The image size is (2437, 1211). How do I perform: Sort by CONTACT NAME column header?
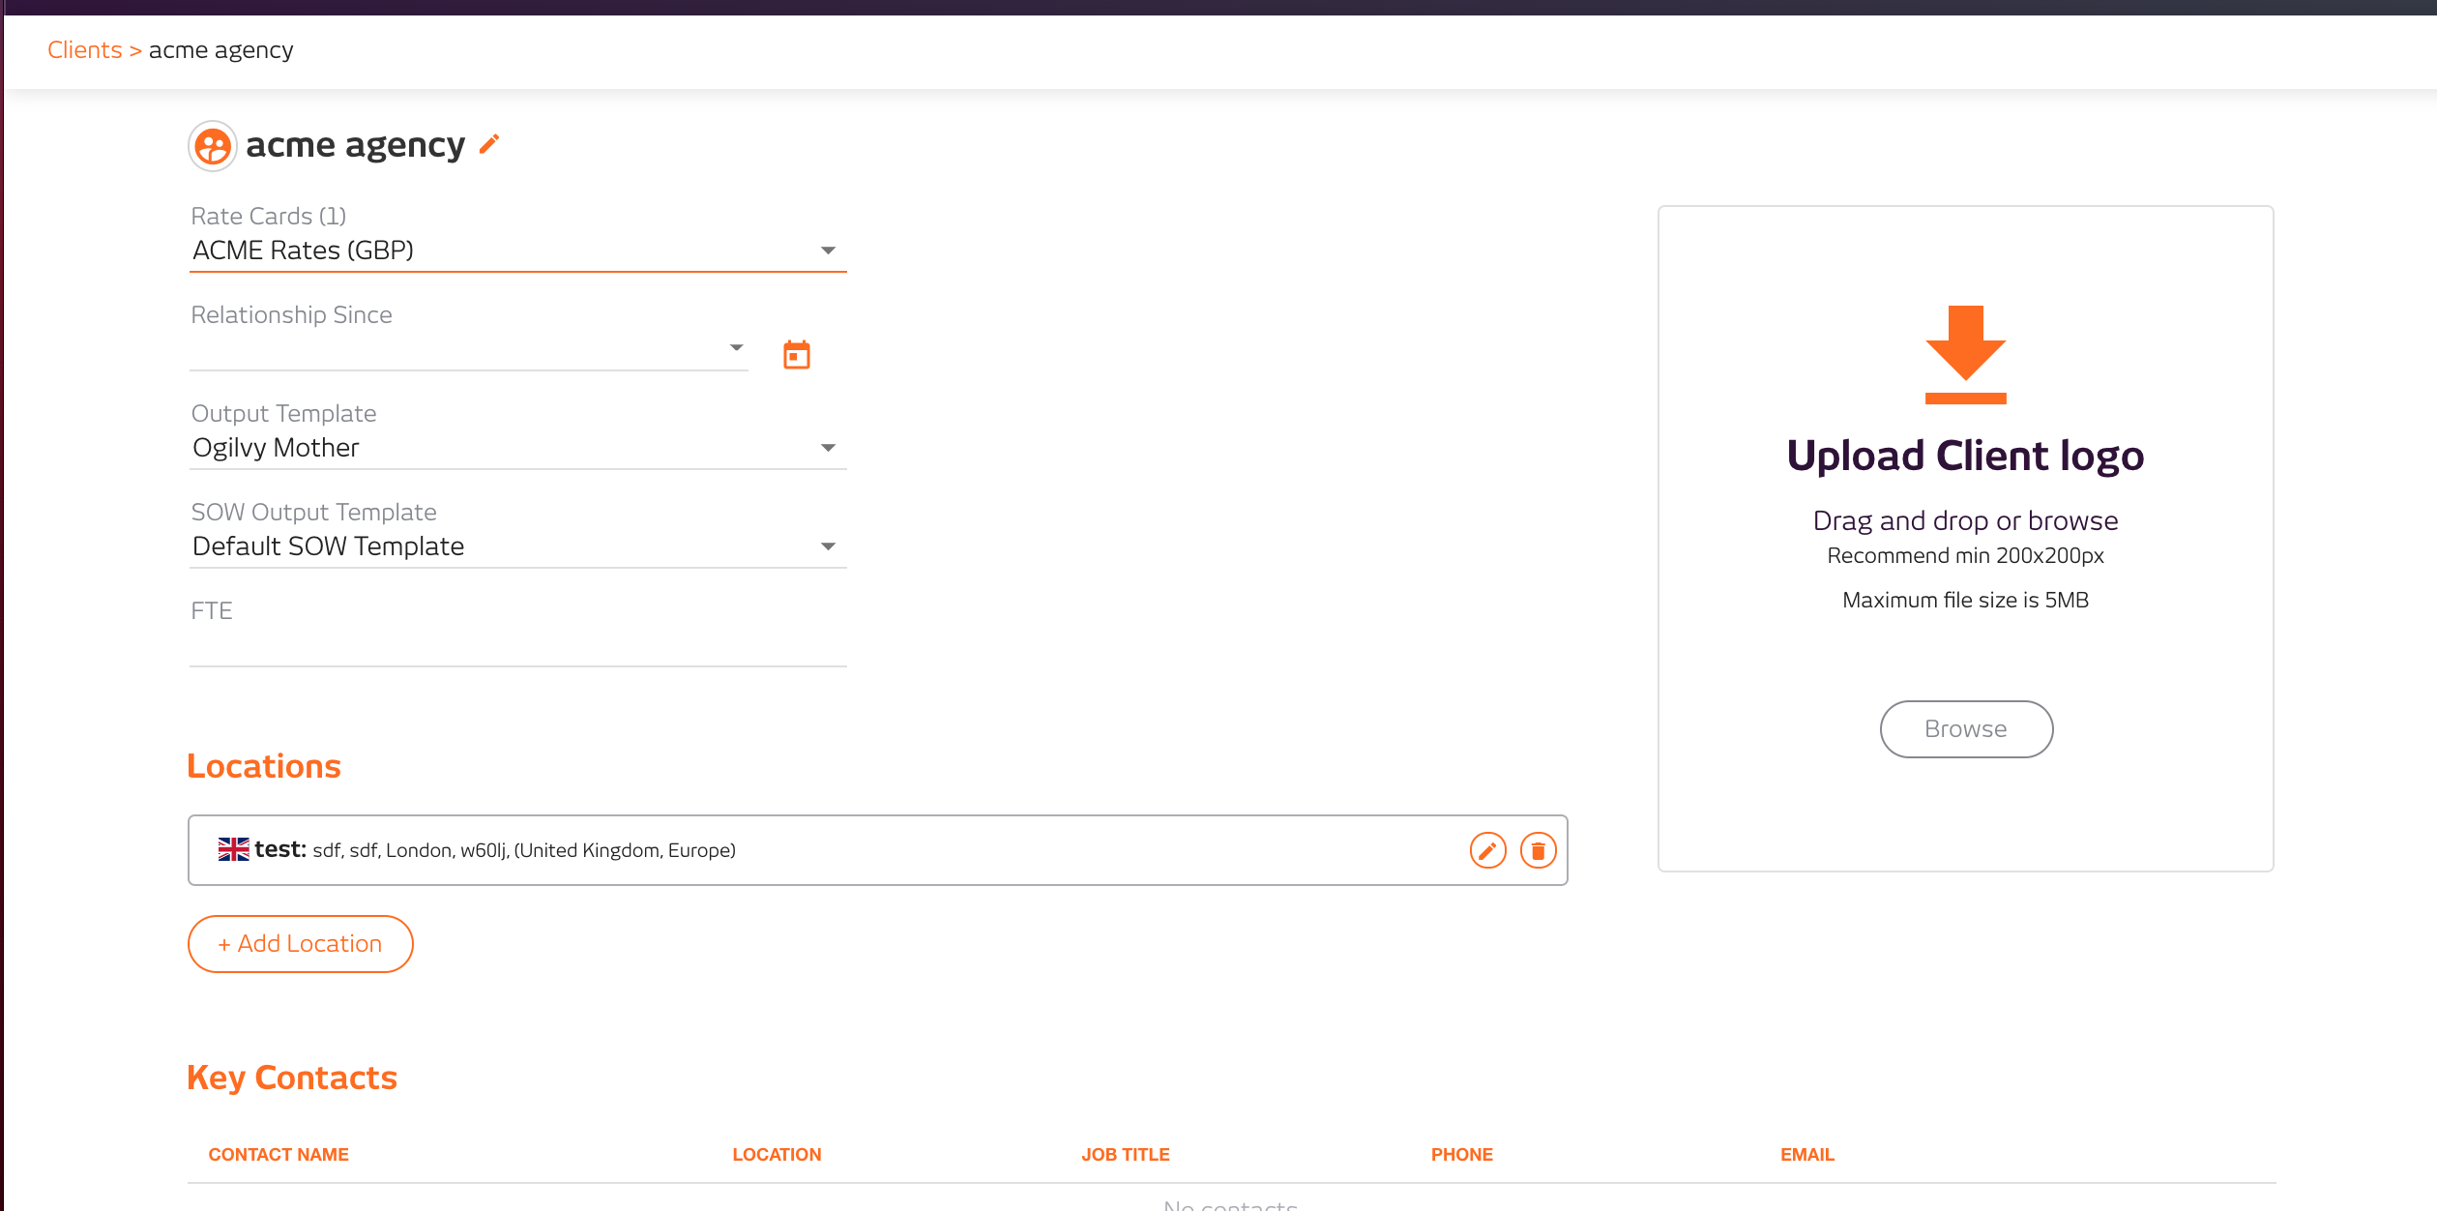coord(279,1155)
